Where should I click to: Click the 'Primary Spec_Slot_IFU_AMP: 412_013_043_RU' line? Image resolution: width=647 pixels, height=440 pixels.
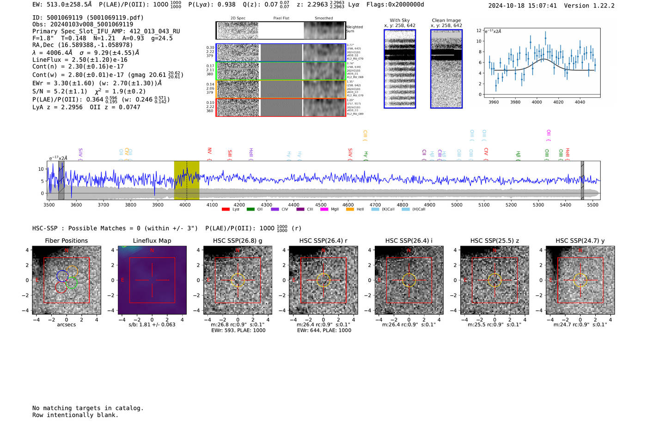106,31
